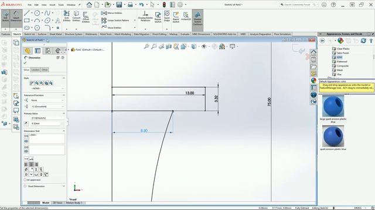Open the unit precision dropdown
The height and width of the screenshot is (210, 375).
(47, 106)
